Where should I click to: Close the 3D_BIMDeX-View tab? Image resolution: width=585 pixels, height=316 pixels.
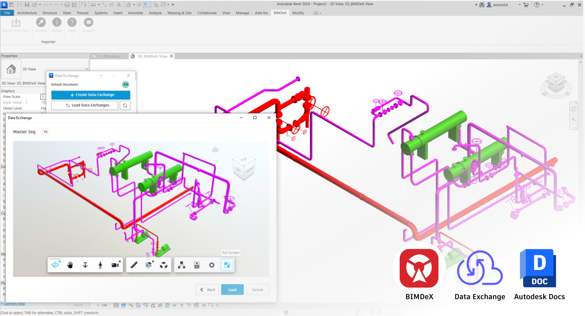tap(172, 56)
